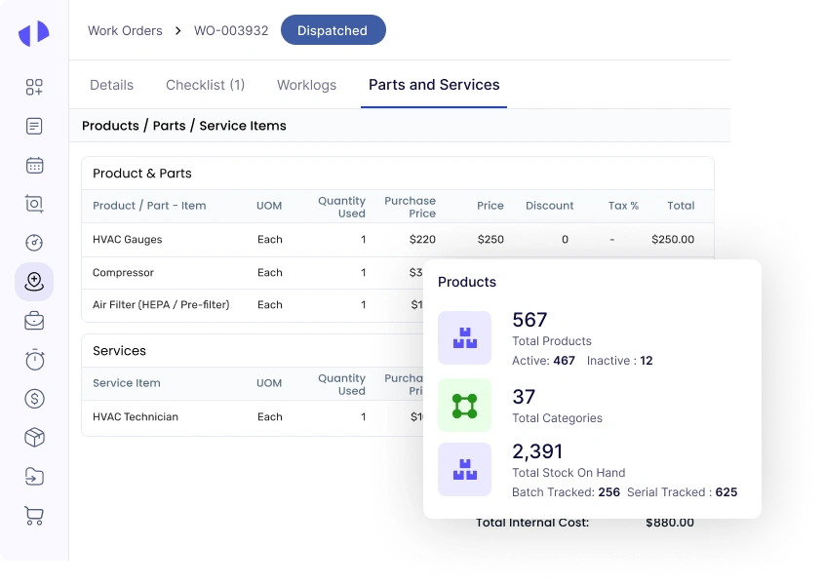824x585 pixels.
Task: Open the Dashboard module from the sidebar
Action: 34,87
